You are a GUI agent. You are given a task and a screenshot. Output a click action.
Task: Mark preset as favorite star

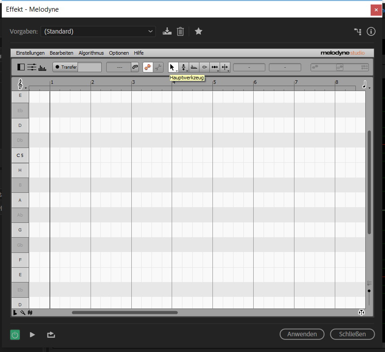click(199, 31)
